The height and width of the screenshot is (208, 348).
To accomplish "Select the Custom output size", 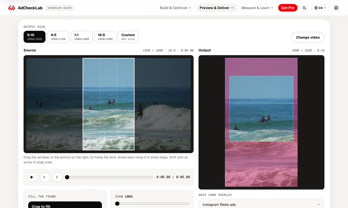I will [x=128, y=37].
